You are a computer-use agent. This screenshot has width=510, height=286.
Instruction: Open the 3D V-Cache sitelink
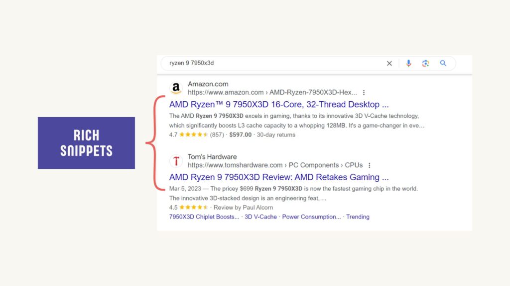pyautogui.click(x=260, y=217)
